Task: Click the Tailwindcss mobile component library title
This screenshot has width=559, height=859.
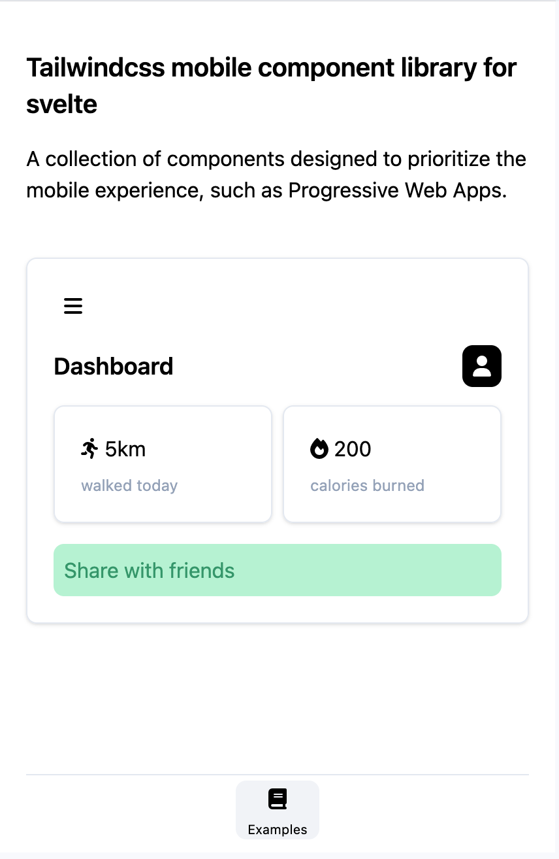Action: point(272,86)
